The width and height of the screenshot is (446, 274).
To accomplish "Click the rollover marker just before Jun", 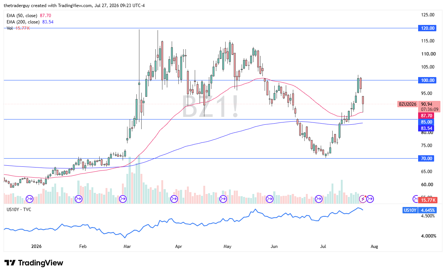I will tap(269, 199).
